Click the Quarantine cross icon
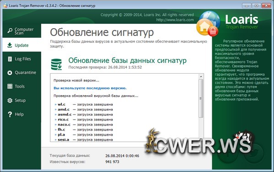The height and width of the screenshot is (172, 274). click(10, 73)
